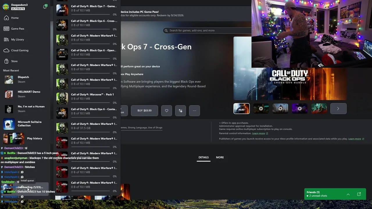Open content rating descriptors link

tap(141, 128)
